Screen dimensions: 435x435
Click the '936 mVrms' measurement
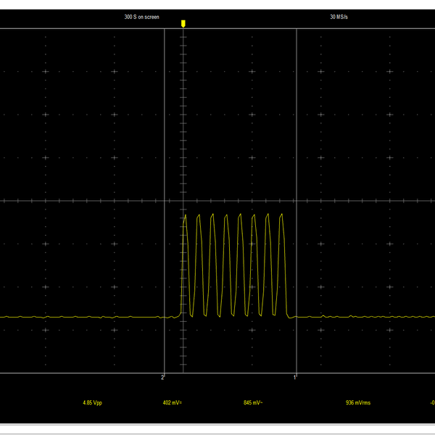pyautogui.click(x=358, y=402)
